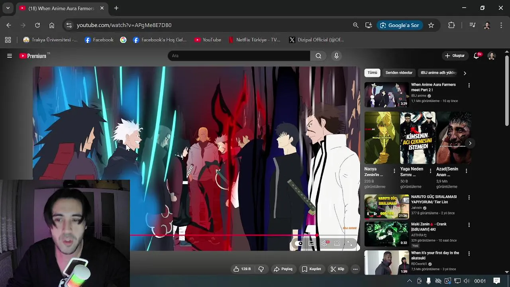
Task: Open NARUTO GÜÇ SIRALAMASI Tier List thumbnail
Action: 386,206
